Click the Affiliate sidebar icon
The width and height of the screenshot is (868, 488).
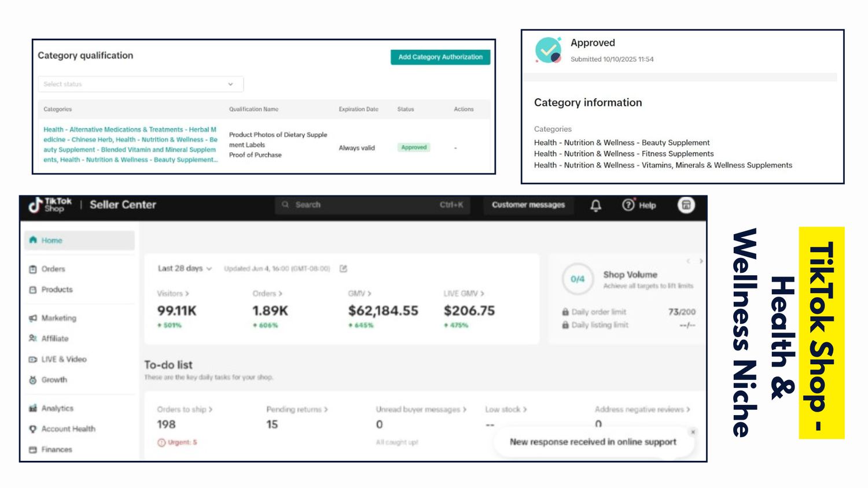tap(33, 338)
